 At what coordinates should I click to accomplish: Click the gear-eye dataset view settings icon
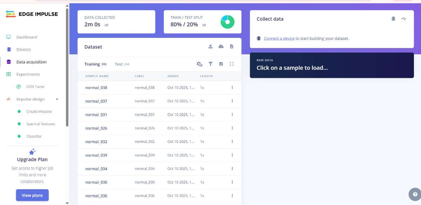(200, 64)
